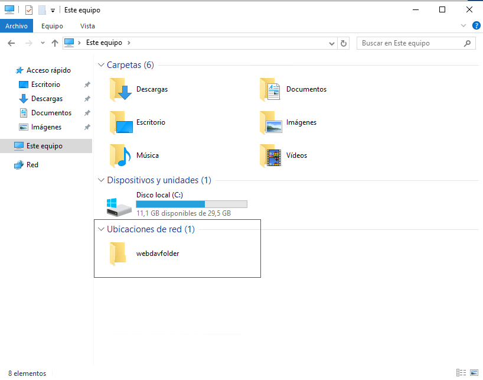Select Imágenes in the navigation pane
This screenshot has height=380, width=483.
click(46, 127)
